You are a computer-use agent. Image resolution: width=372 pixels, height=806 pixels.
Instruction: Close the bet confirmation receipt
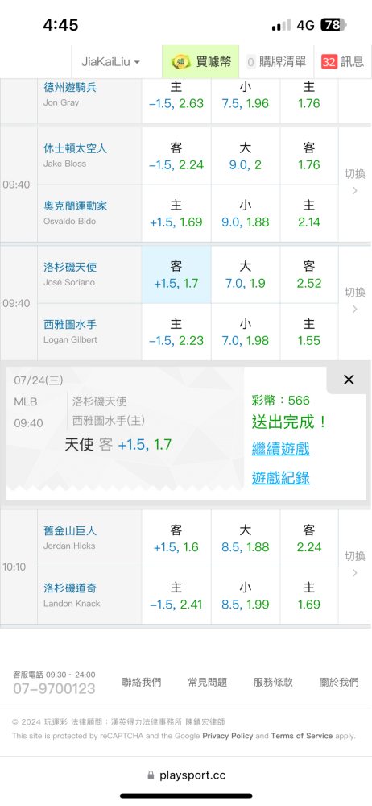pyautogui.click(x=349, y=380)
